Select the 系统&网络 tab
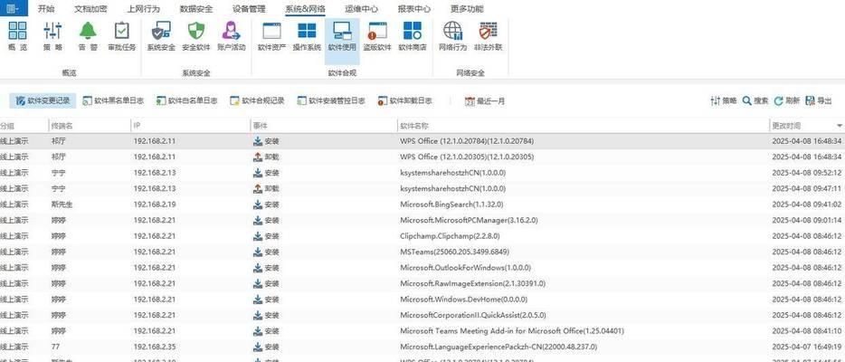The image size is (845, 362). 305,9
